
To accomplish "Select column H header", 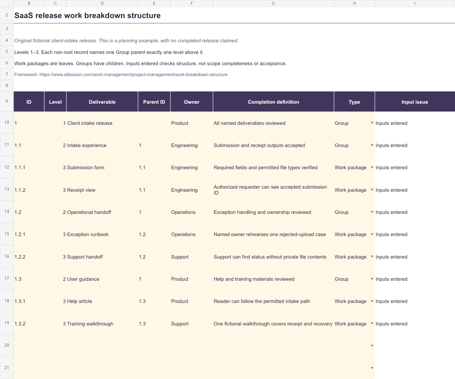I will [x=354, y=3].
